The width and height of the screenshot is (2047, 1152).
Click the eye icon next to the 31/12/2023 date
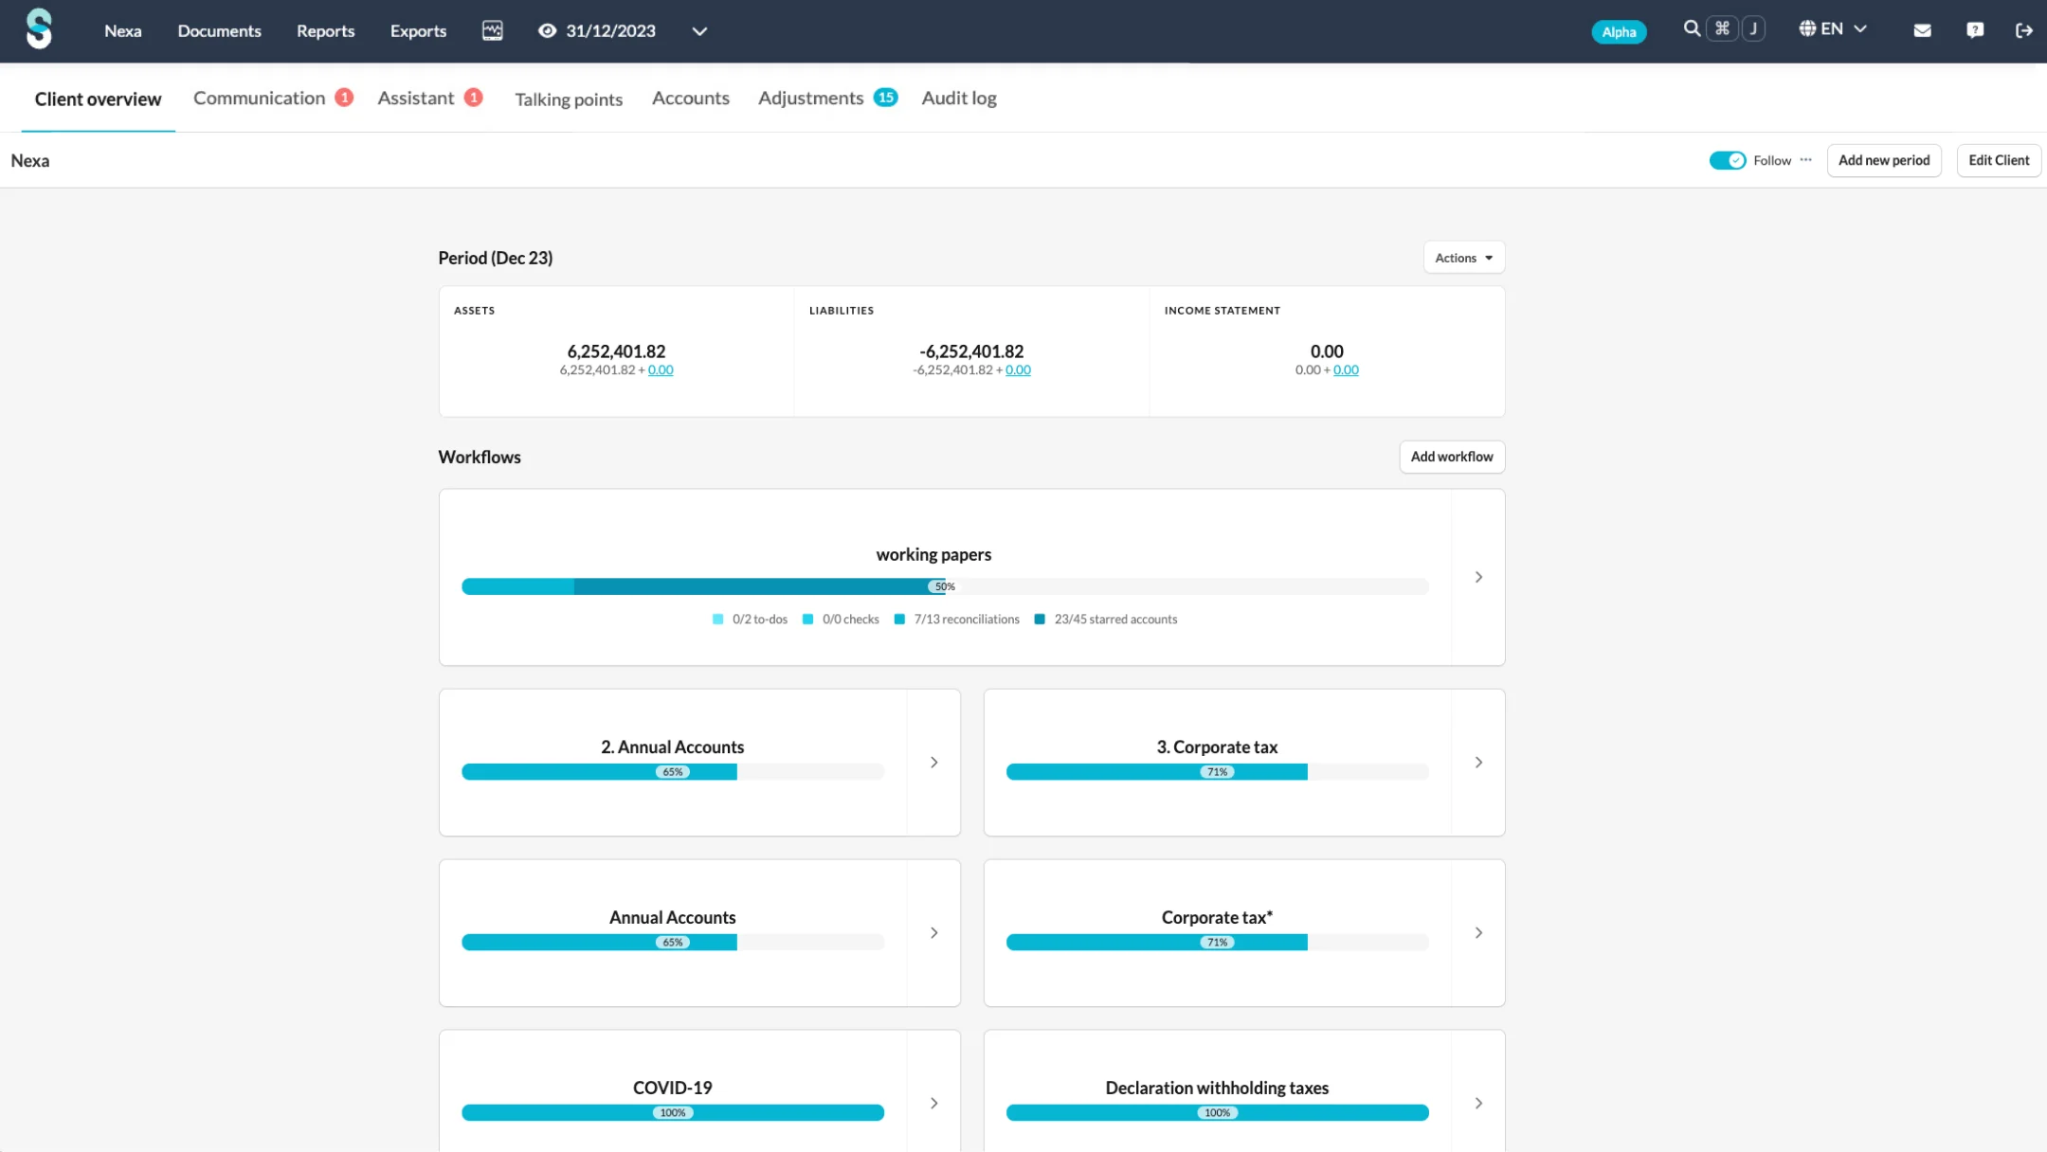click(x=547, y=30)
